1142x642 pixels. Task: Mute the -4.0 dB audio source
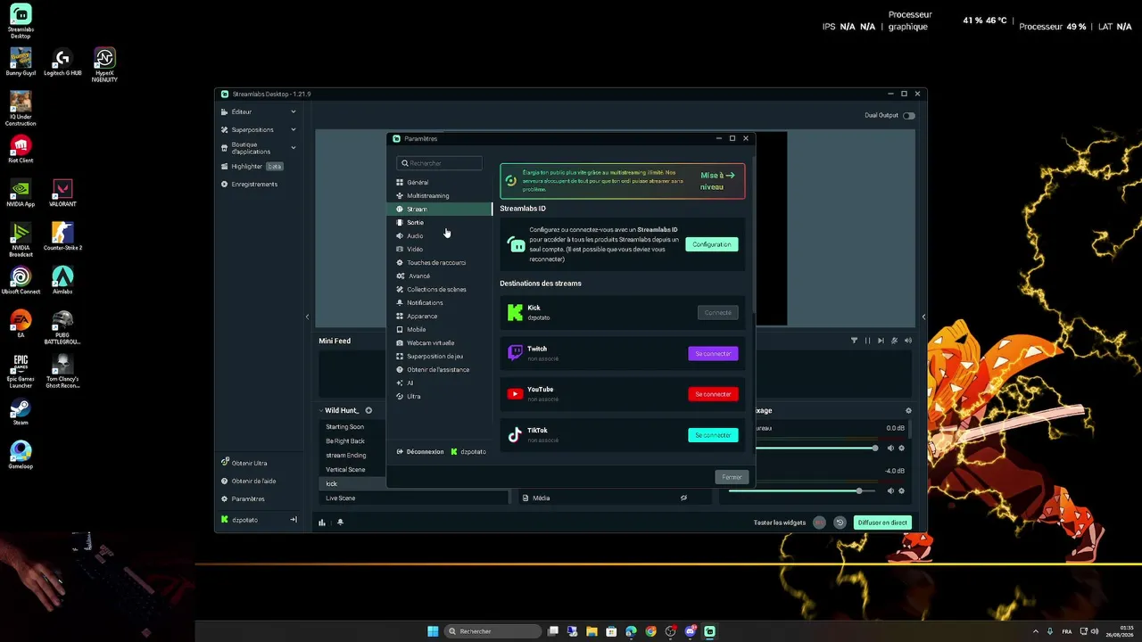pos(890,490)
